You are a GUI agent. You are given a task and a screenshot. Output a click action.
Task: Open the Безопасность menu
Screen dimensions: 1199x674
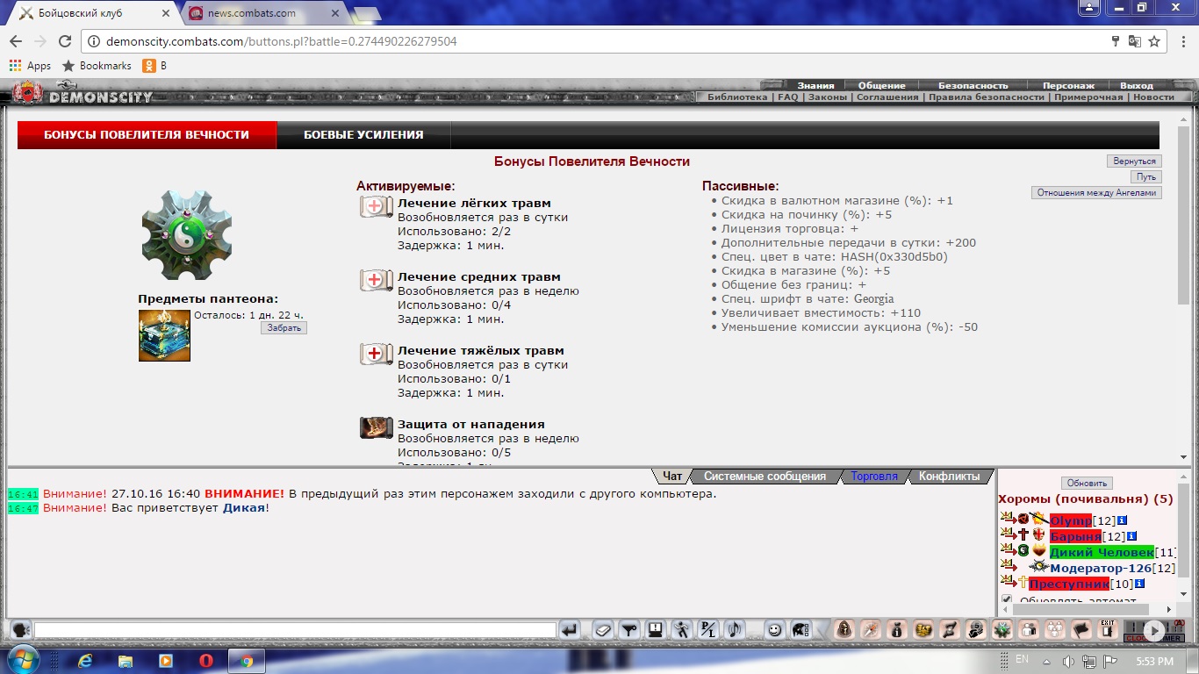pos(973,86)
